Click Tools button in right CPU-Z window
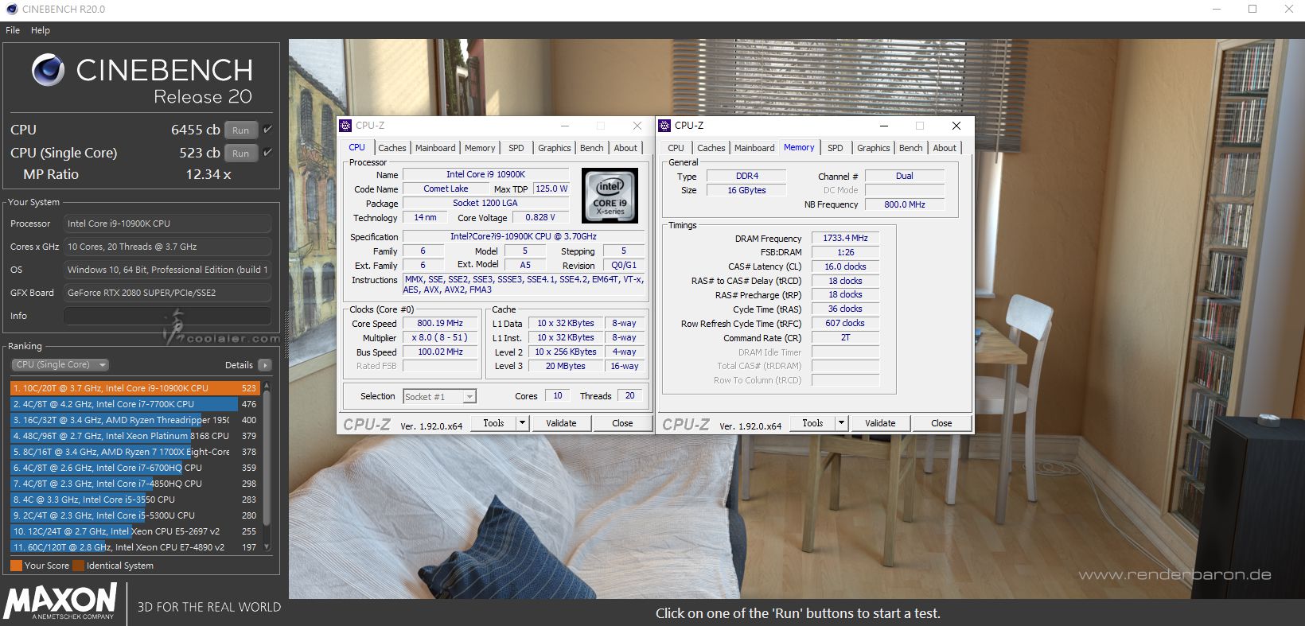Screen dimensions: 1305x626 812,423
